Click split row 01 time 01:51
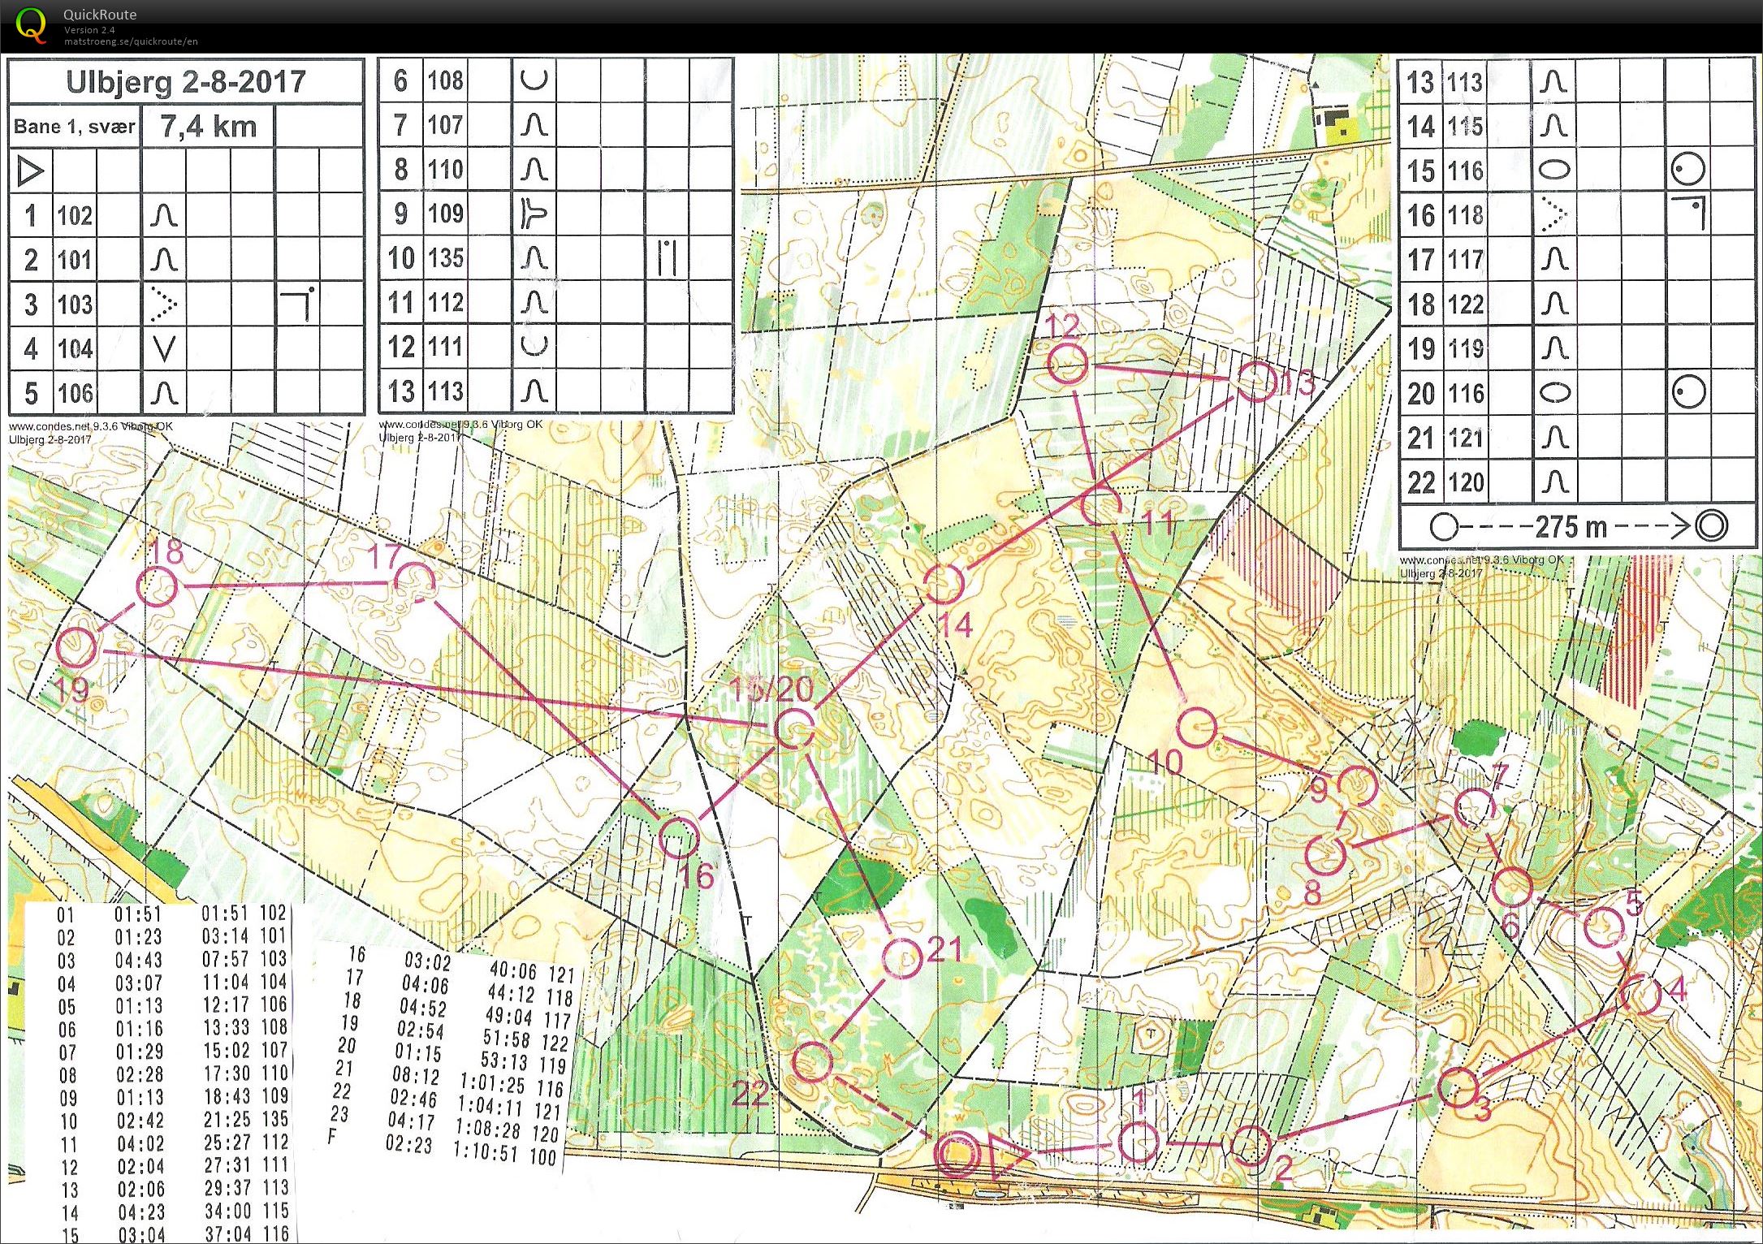 pyautogui.click(x=138, y=915)
